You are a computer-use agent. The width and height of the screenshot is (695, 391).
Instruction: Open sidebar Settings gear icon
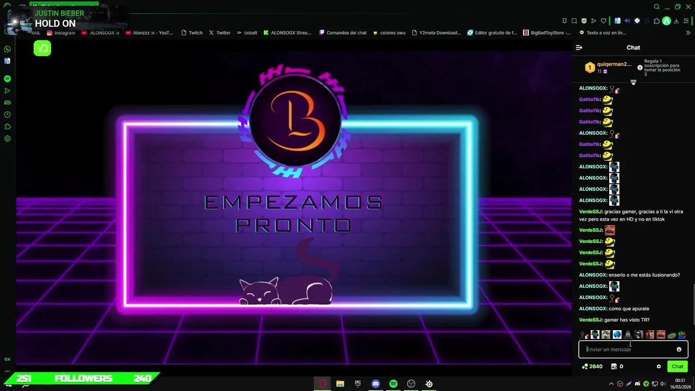coord(8,138)
